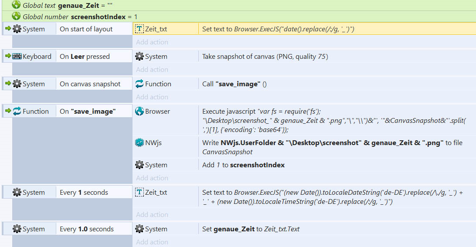476x247 pixels.
Task: Click the green arrow of On start of layout
Action: (8, 28)
